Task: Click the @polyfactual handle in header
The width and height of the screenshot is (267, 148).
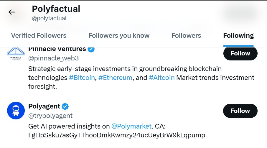Action: tap(49, 18)
